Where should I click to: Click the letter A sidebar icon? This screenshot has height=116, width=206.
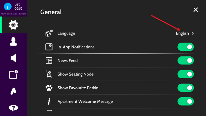click(14, 91)
